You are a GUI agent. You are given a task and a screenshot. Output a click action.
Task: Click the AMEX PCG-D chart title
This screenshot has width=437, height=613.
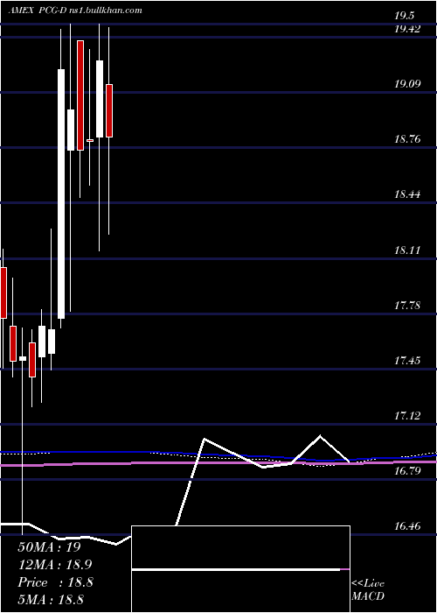75,11
